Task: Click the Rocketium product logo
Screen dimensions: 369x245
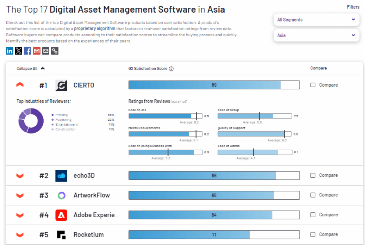Action: tap(61, 235)
